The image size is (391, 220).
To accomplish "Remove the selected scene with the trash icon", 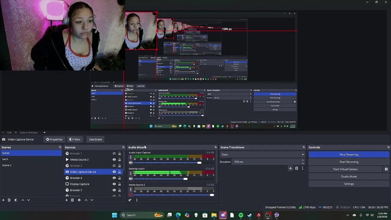I will pyautogui.click(x=9, y=200).
